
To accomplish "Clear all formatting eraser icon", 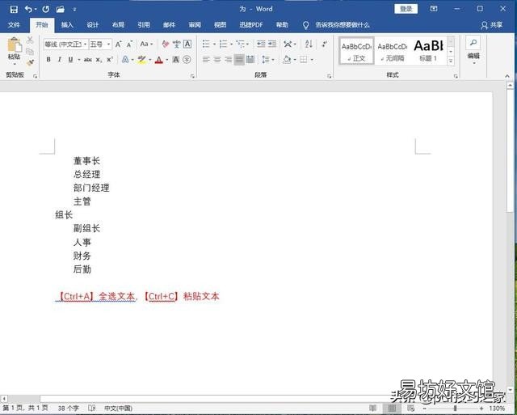I will 166,44.
